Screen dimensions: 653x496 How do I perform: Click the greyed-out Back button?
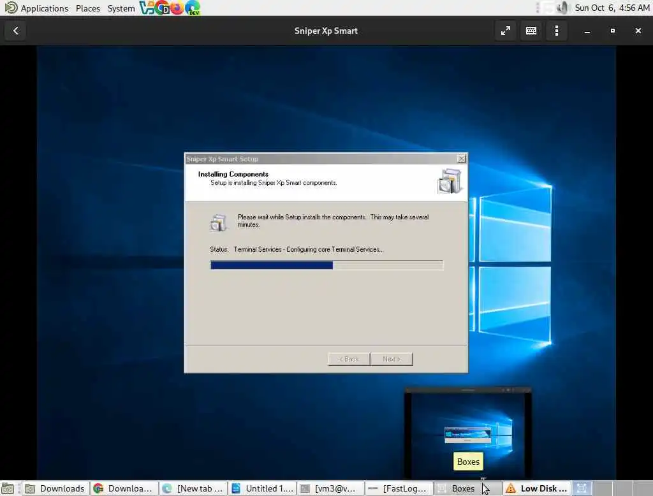[349, 359]
